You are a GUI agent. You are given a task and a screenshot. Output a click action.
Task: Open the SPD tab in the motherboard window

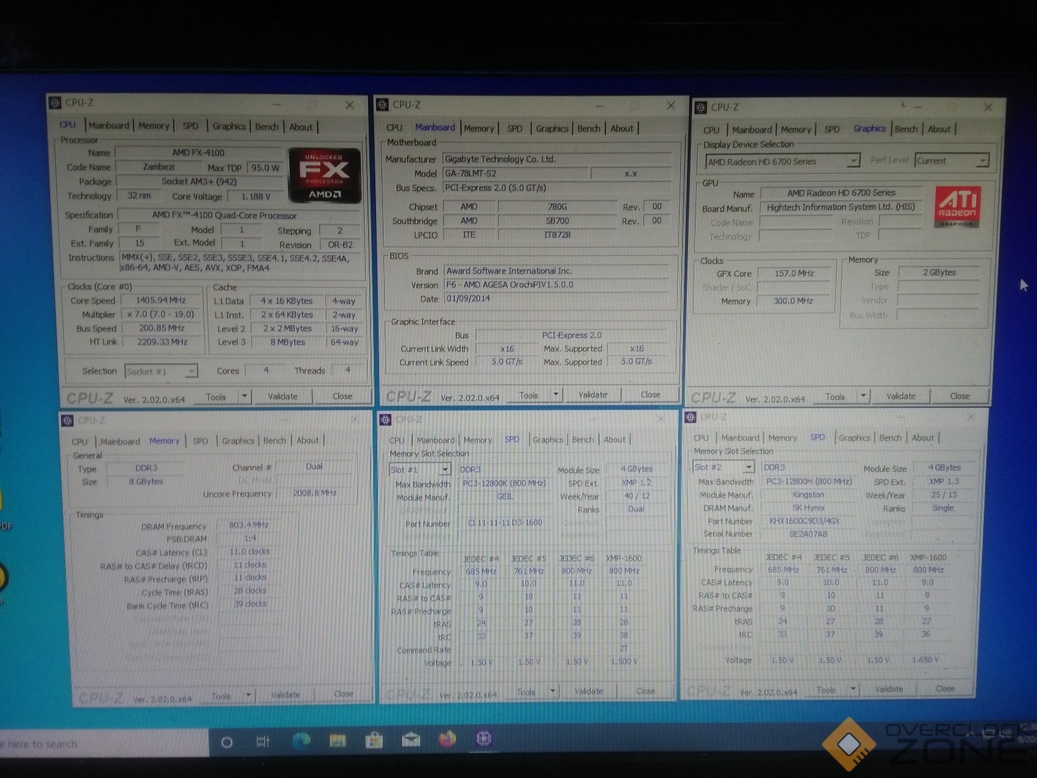coord(515,128)
